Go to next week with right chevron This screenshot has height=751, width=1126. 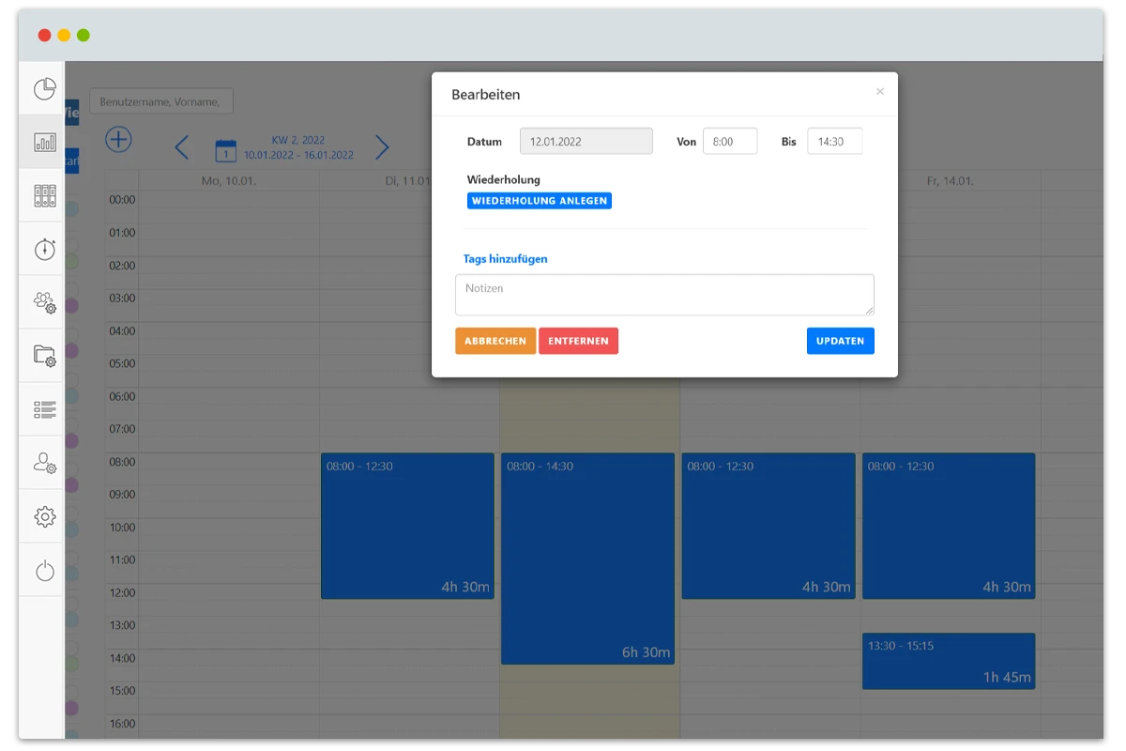pyautogui.click(x=382, y=147)
